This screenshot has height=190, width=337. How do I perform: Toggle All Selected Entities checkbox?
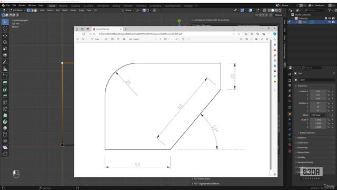coord(193,20)
